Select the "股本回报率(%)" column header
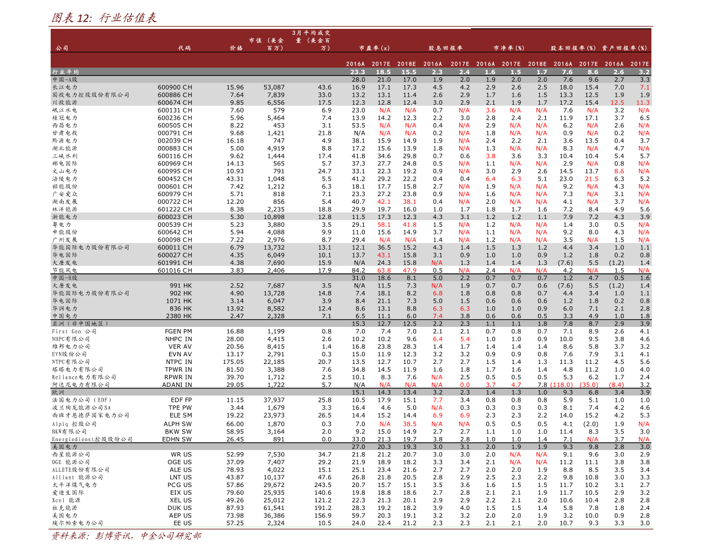This screenshot has height=553, width=702. tap(573, 48)
